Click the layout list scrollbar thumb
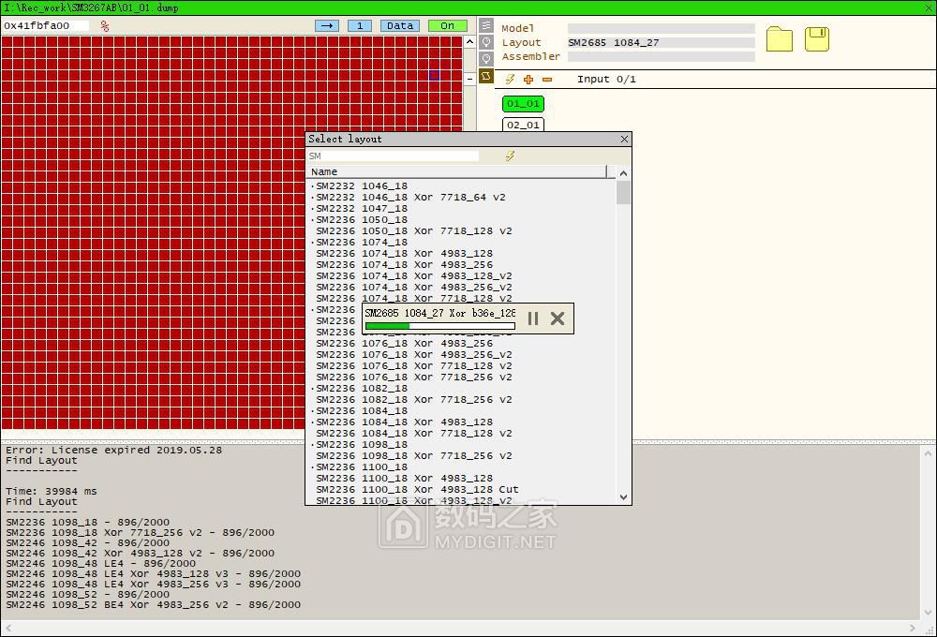The height and width of the screenshot is (637, 937). tap(623, 192)
